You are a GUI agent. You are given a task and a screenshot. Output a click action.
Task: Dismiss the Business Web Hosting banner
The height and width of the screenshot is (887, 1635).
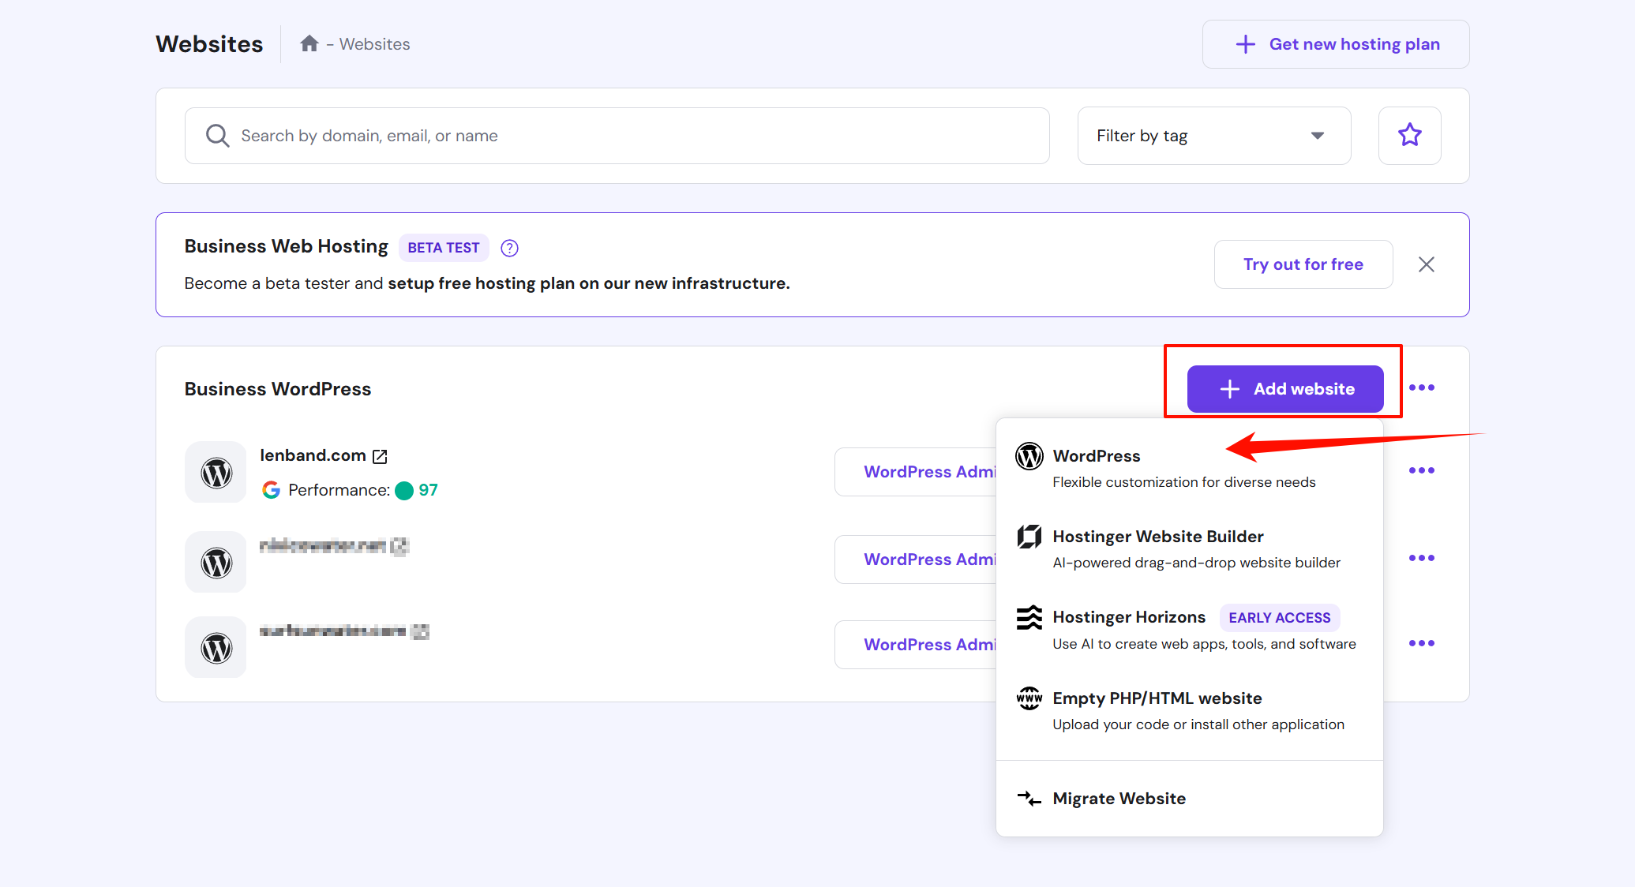[x=1426, y=264]
